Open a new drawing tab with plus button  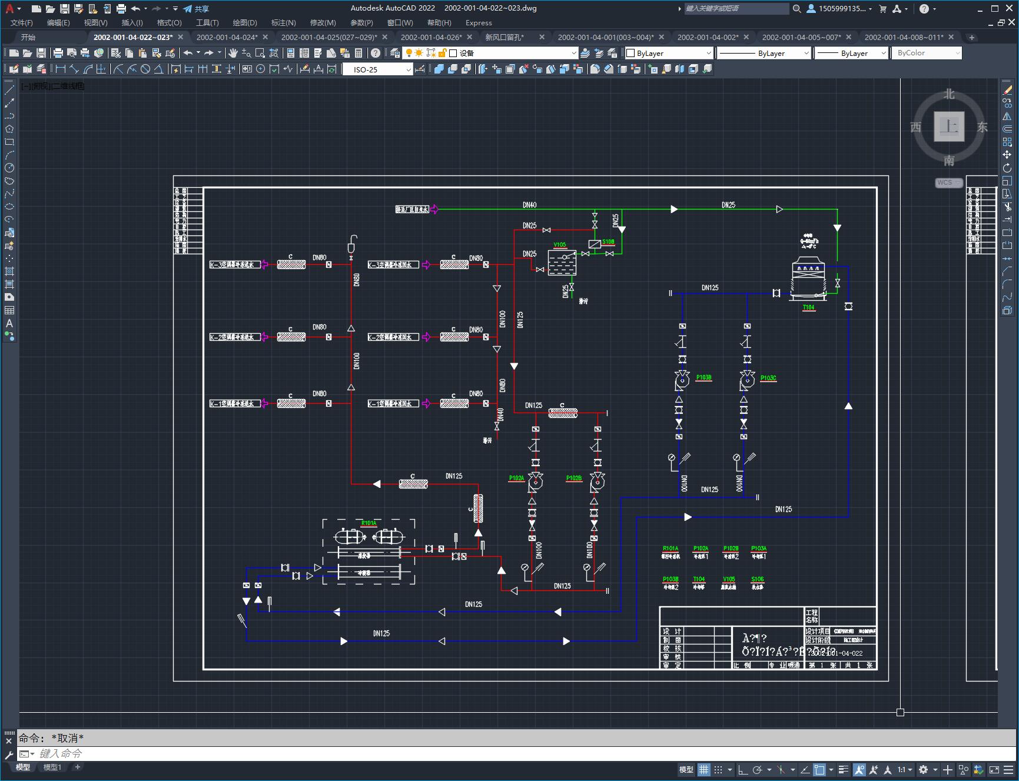coord(972,37)
